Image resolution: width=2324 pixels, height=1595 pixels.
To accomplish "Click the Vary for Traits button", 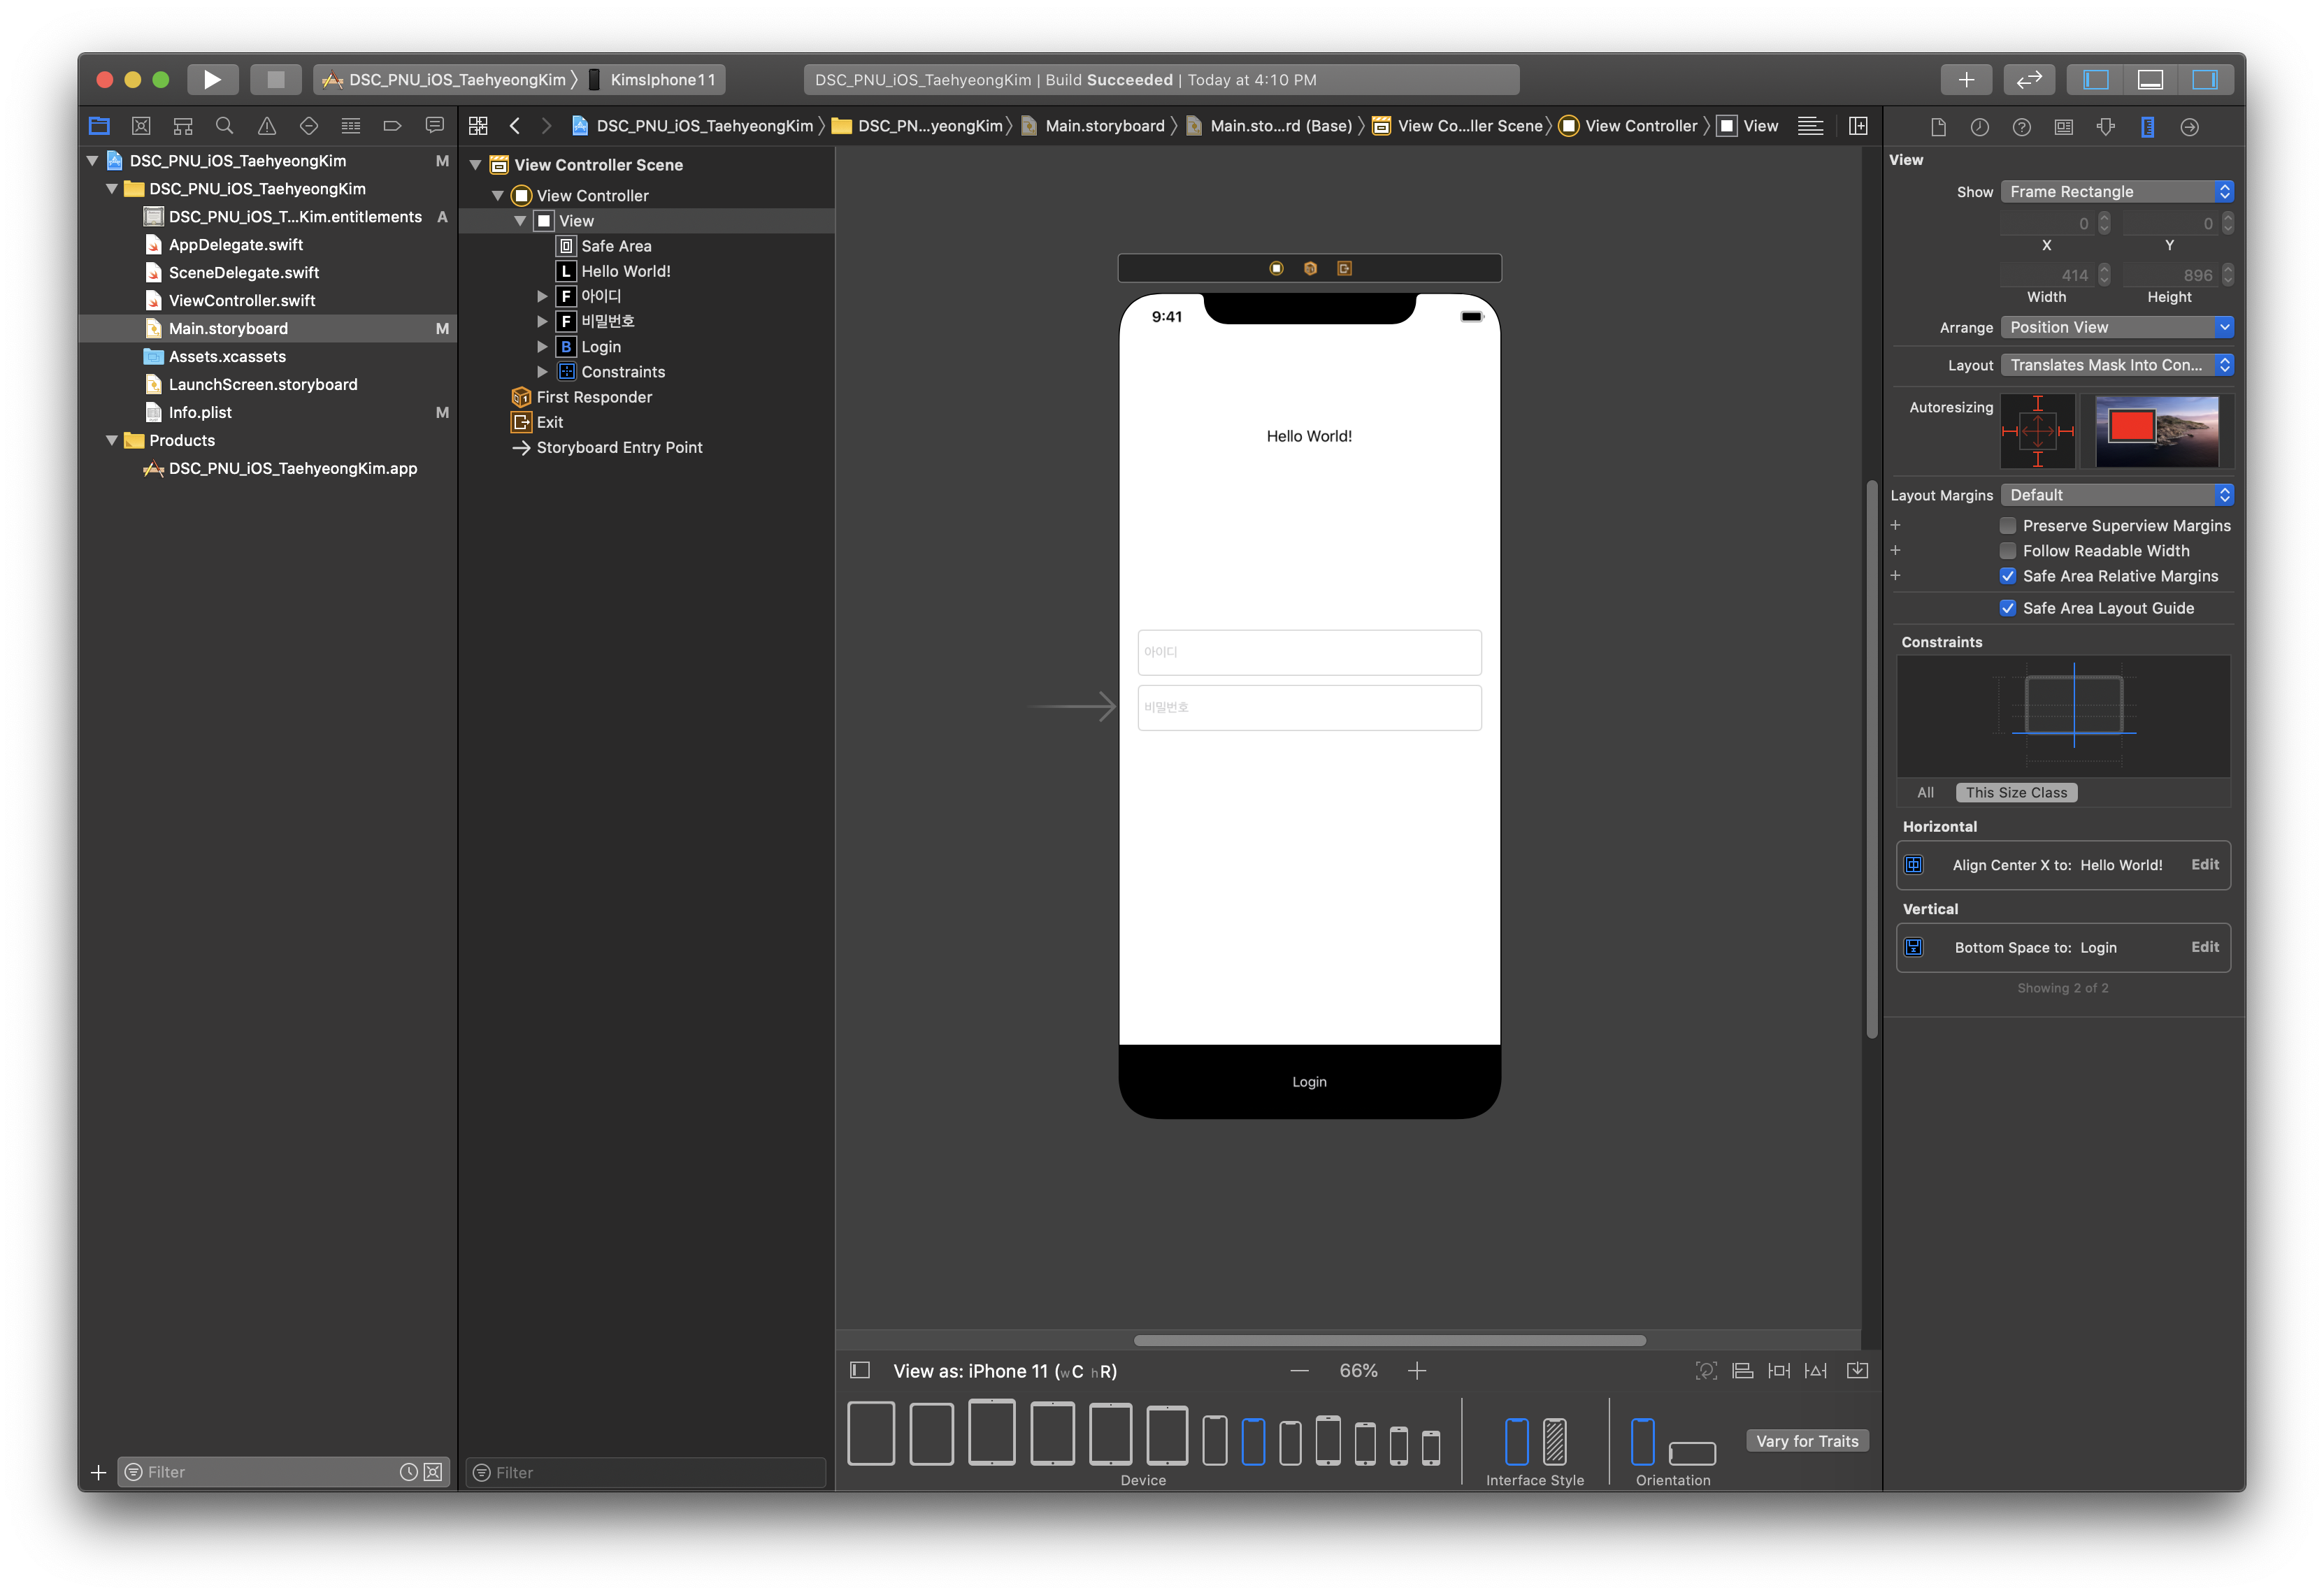I will (x=1806, y=1441).
